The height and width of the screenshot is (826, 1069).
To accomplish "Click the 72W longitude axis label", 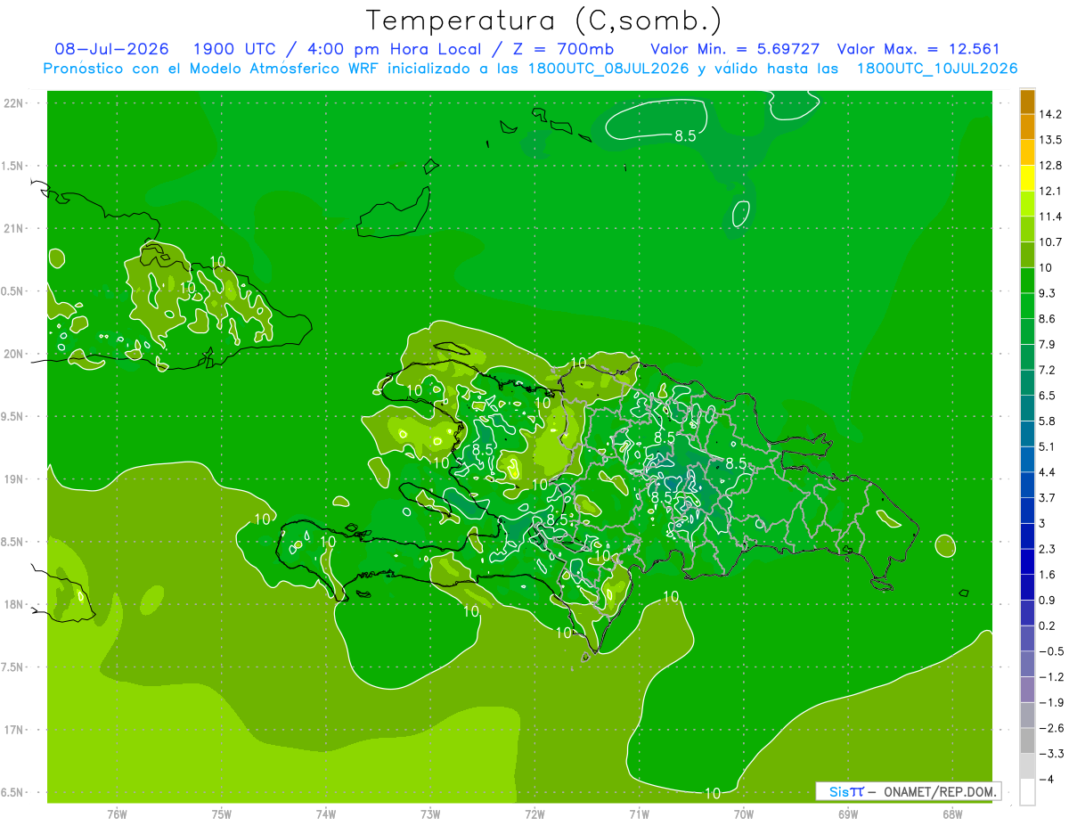I will (x=534, y=814).
